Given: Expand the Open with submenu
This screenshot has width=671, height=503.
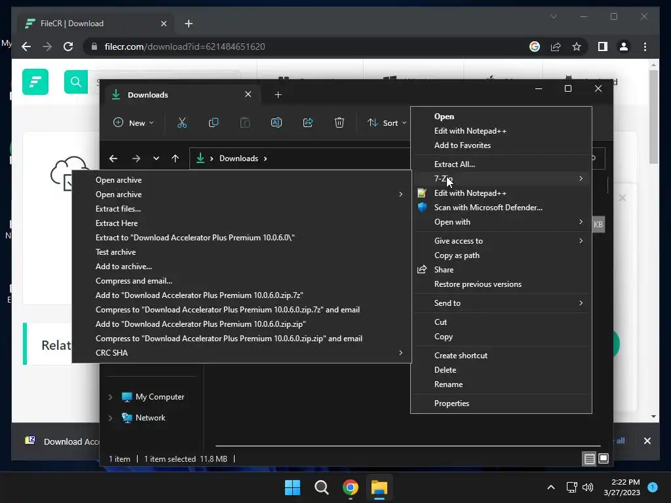Looking at the screenshot, I should (x=581, y=221).
